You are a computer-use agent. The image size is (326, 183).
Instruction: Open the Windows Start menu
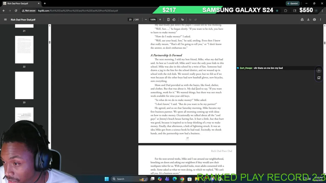point(107,179)
